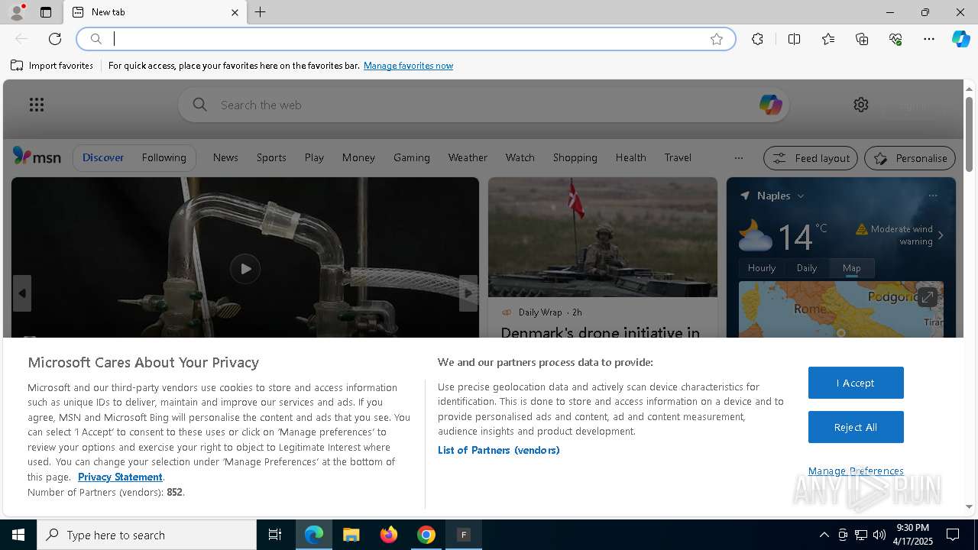This screenshot has width=978, height=550.
Task: Open the Privacy Statement link
Action: point(120,477)
